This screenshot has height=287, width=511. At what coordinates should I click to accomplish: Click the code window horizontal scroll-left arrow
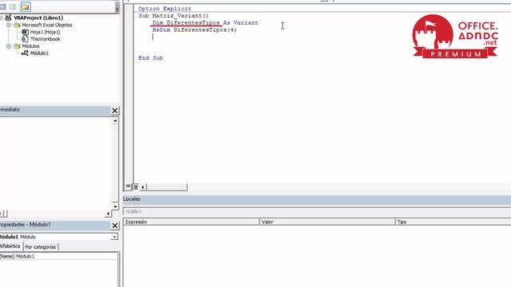pyautogui.click(x=142, y=187)
